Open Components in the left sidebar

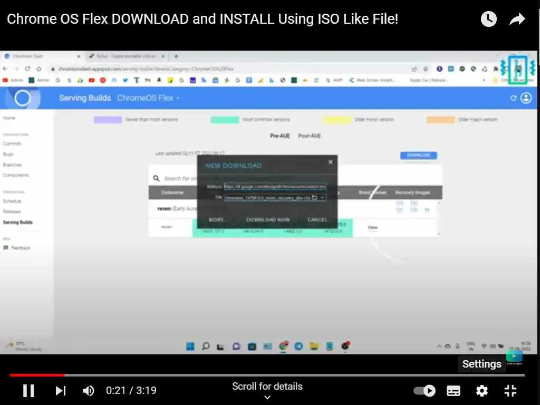[x=16, y=175]
